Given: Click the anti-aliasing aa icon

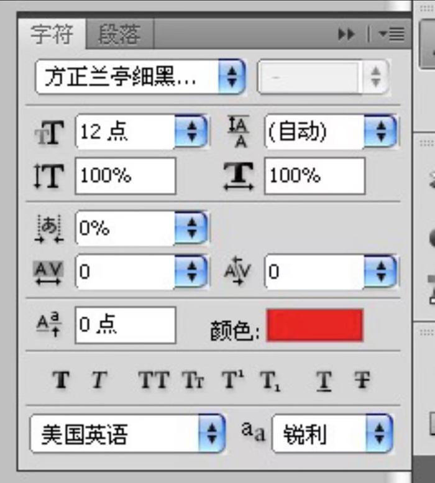Looking at the screenshot, I should 253,431.
